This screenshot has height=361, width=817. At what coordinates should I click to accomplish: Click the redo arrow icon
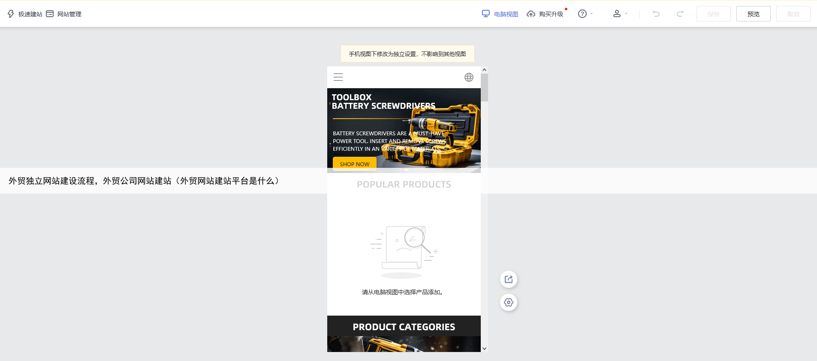tap(680, 14)
